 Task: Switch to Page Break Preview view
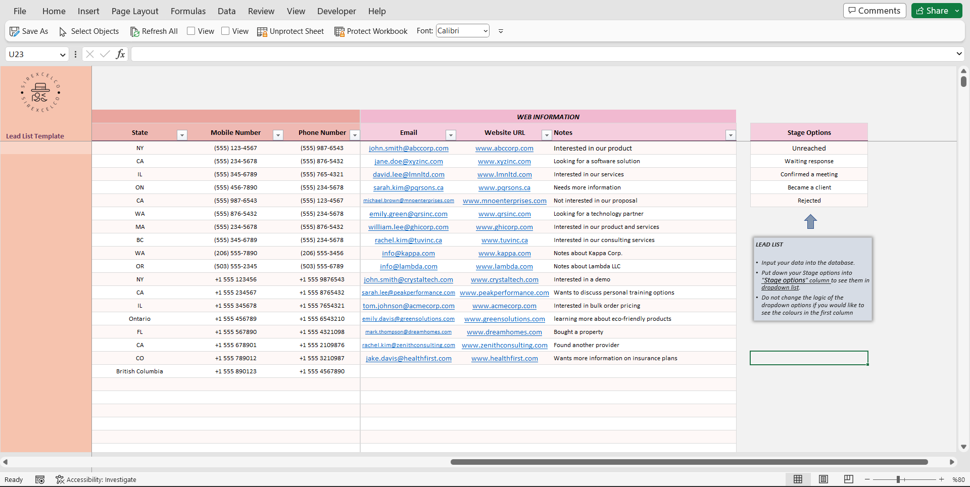[849, 479]
